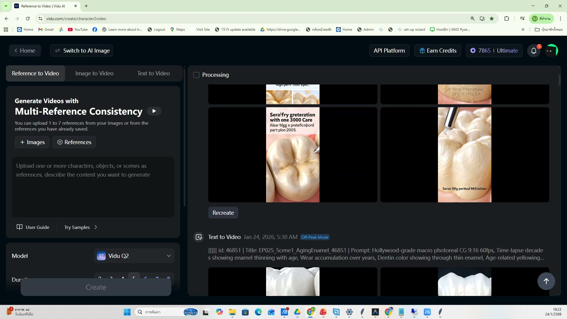Click the References button

coord(74,142)
